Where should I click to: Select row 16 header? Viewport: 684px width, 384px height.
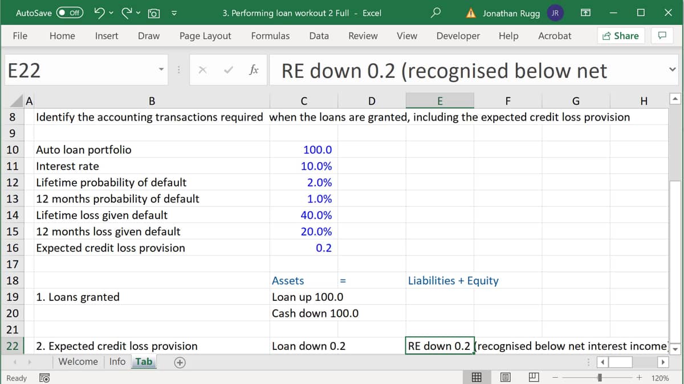click(12, 247)
